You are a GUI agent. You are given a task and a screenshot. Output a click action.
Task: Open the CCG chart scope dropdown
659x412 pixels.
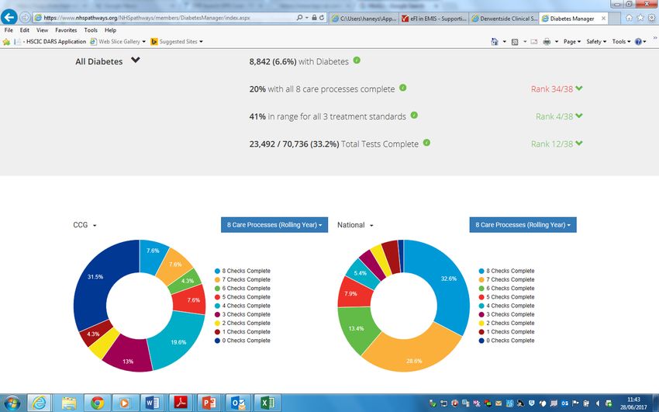click(x=85, y=225)
